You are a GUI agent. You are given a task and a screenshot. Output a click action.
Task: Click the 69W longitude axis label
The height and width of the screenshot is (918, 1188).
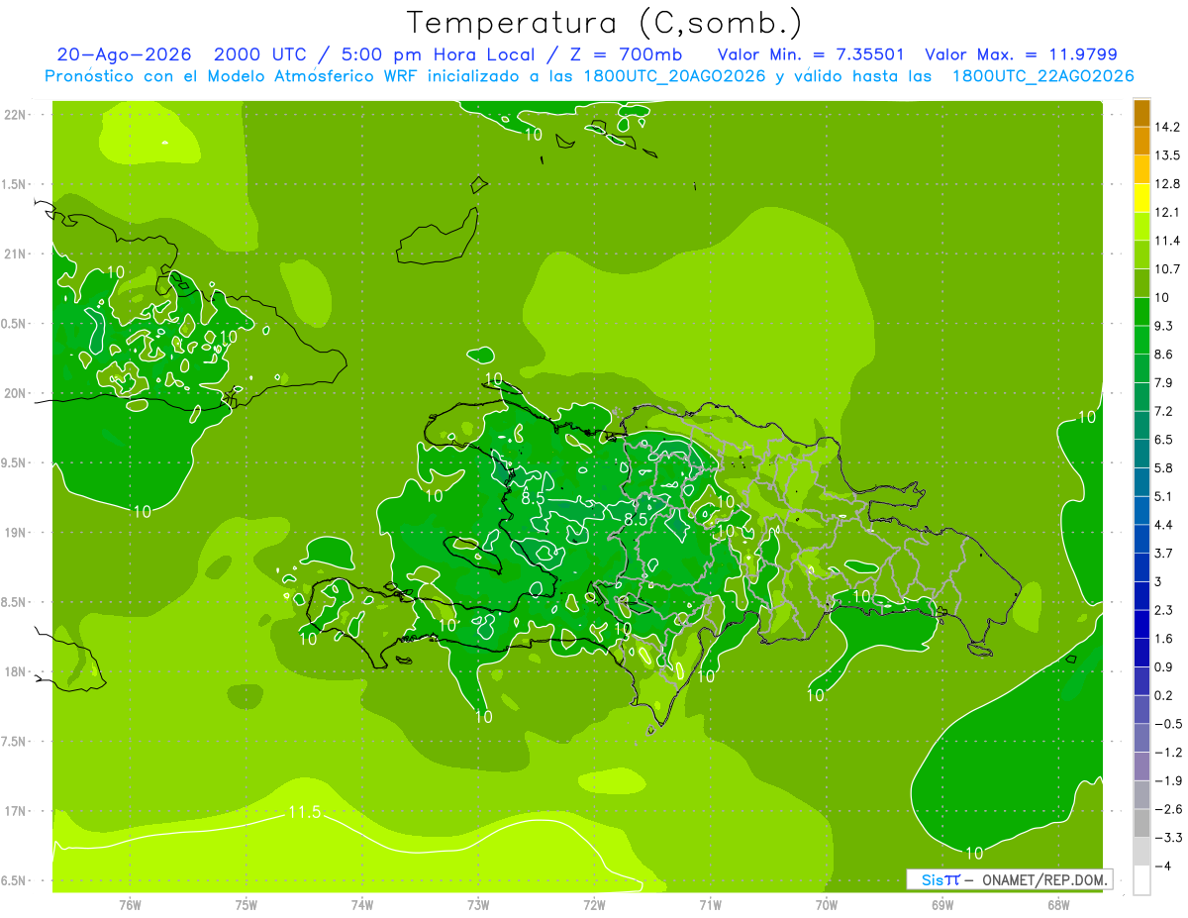(942, 905)
